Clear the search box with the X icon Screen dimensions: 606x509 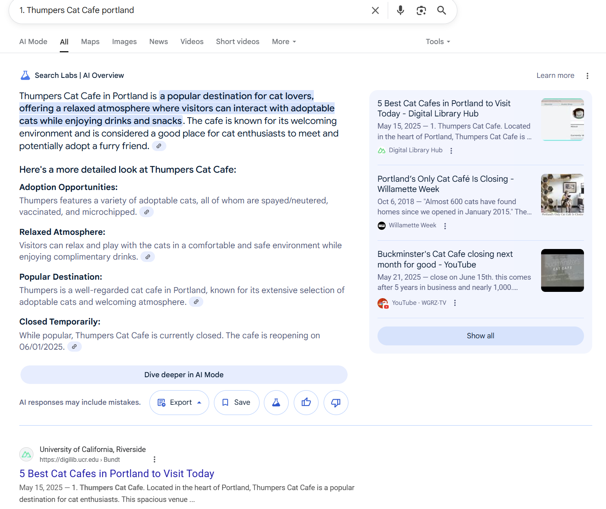point(375,10)
